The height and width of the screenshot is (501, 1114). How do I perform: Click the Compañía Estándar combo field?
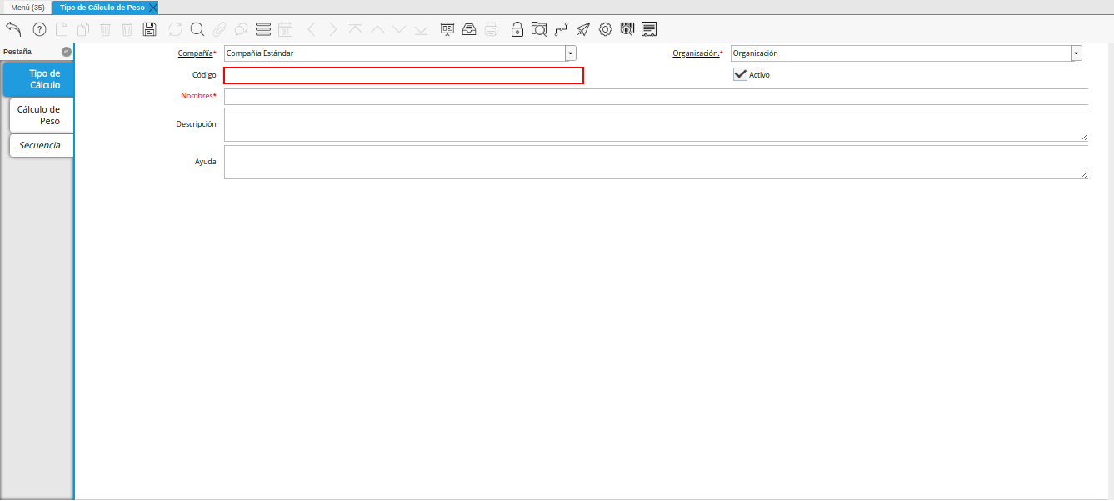[394, 53]
